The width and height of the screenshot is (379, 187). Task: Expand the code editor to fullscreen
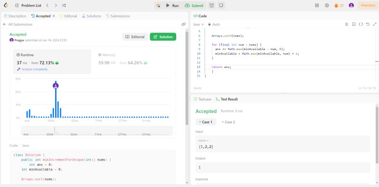coord(375,25)
